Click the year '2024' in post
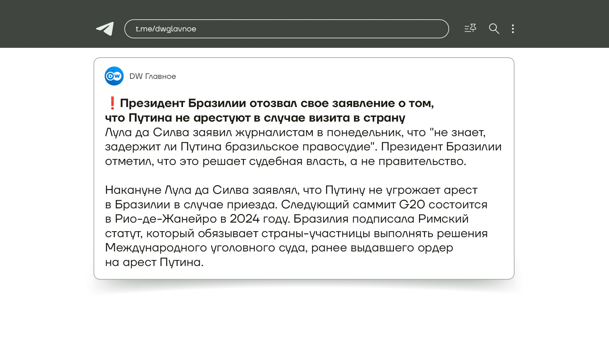 tap(245, 219)
